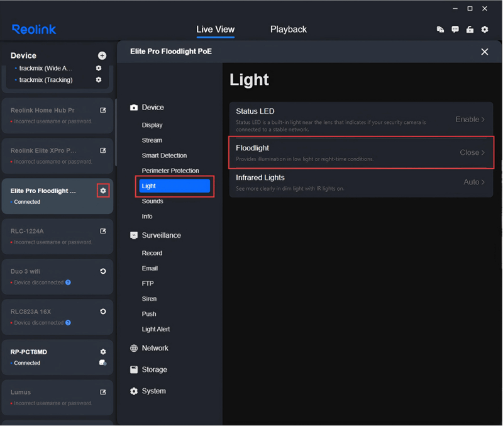
Task: Open settings gear for trackmix (Tracking) camera
Action: click(x=99, y=80)
